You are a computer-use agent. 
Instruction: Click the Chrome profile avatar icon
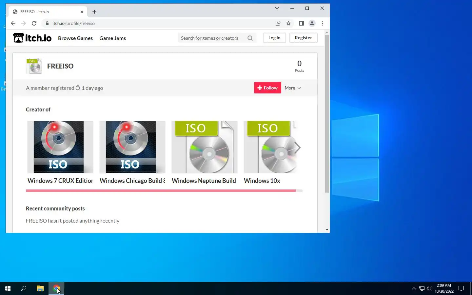[x=312, y=23]
